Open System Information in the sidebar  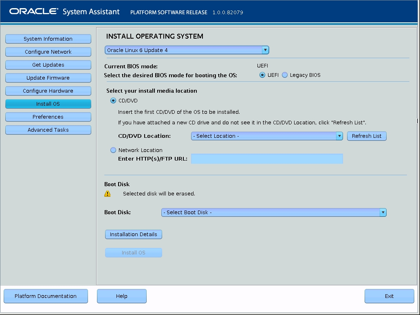[x=48, y=39]
